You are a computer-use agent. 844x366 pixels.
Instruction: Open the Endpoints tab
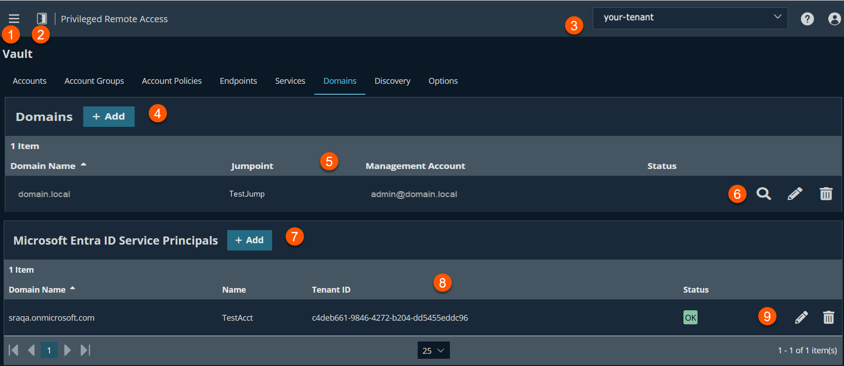239,81
